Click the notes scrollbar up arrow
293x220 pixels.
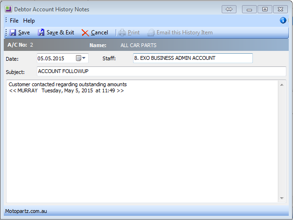[x=282, y=85]
